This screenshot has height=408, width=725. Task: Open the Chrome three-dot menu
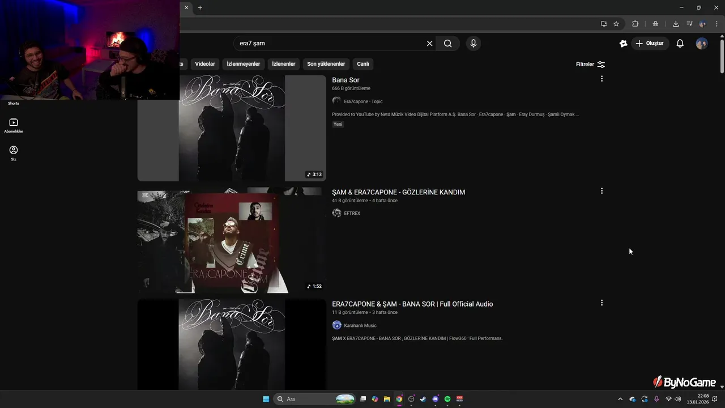click(x=717, y=24)
